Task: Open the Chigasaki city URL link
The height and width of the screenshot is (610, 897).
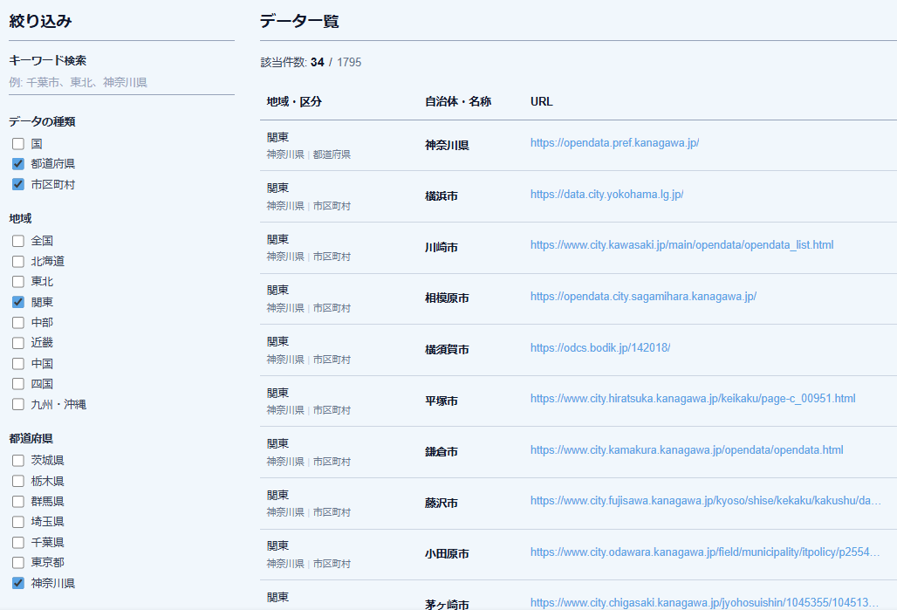Action: (704, 602)
